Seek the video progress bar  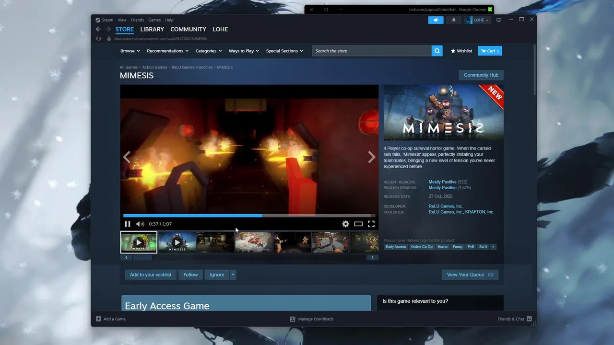click(x=249, y=216)
